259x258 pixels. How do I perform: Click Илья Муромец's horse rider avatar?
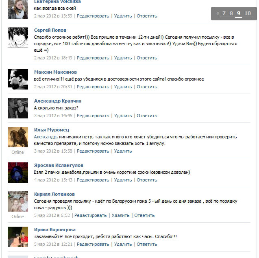18,137
